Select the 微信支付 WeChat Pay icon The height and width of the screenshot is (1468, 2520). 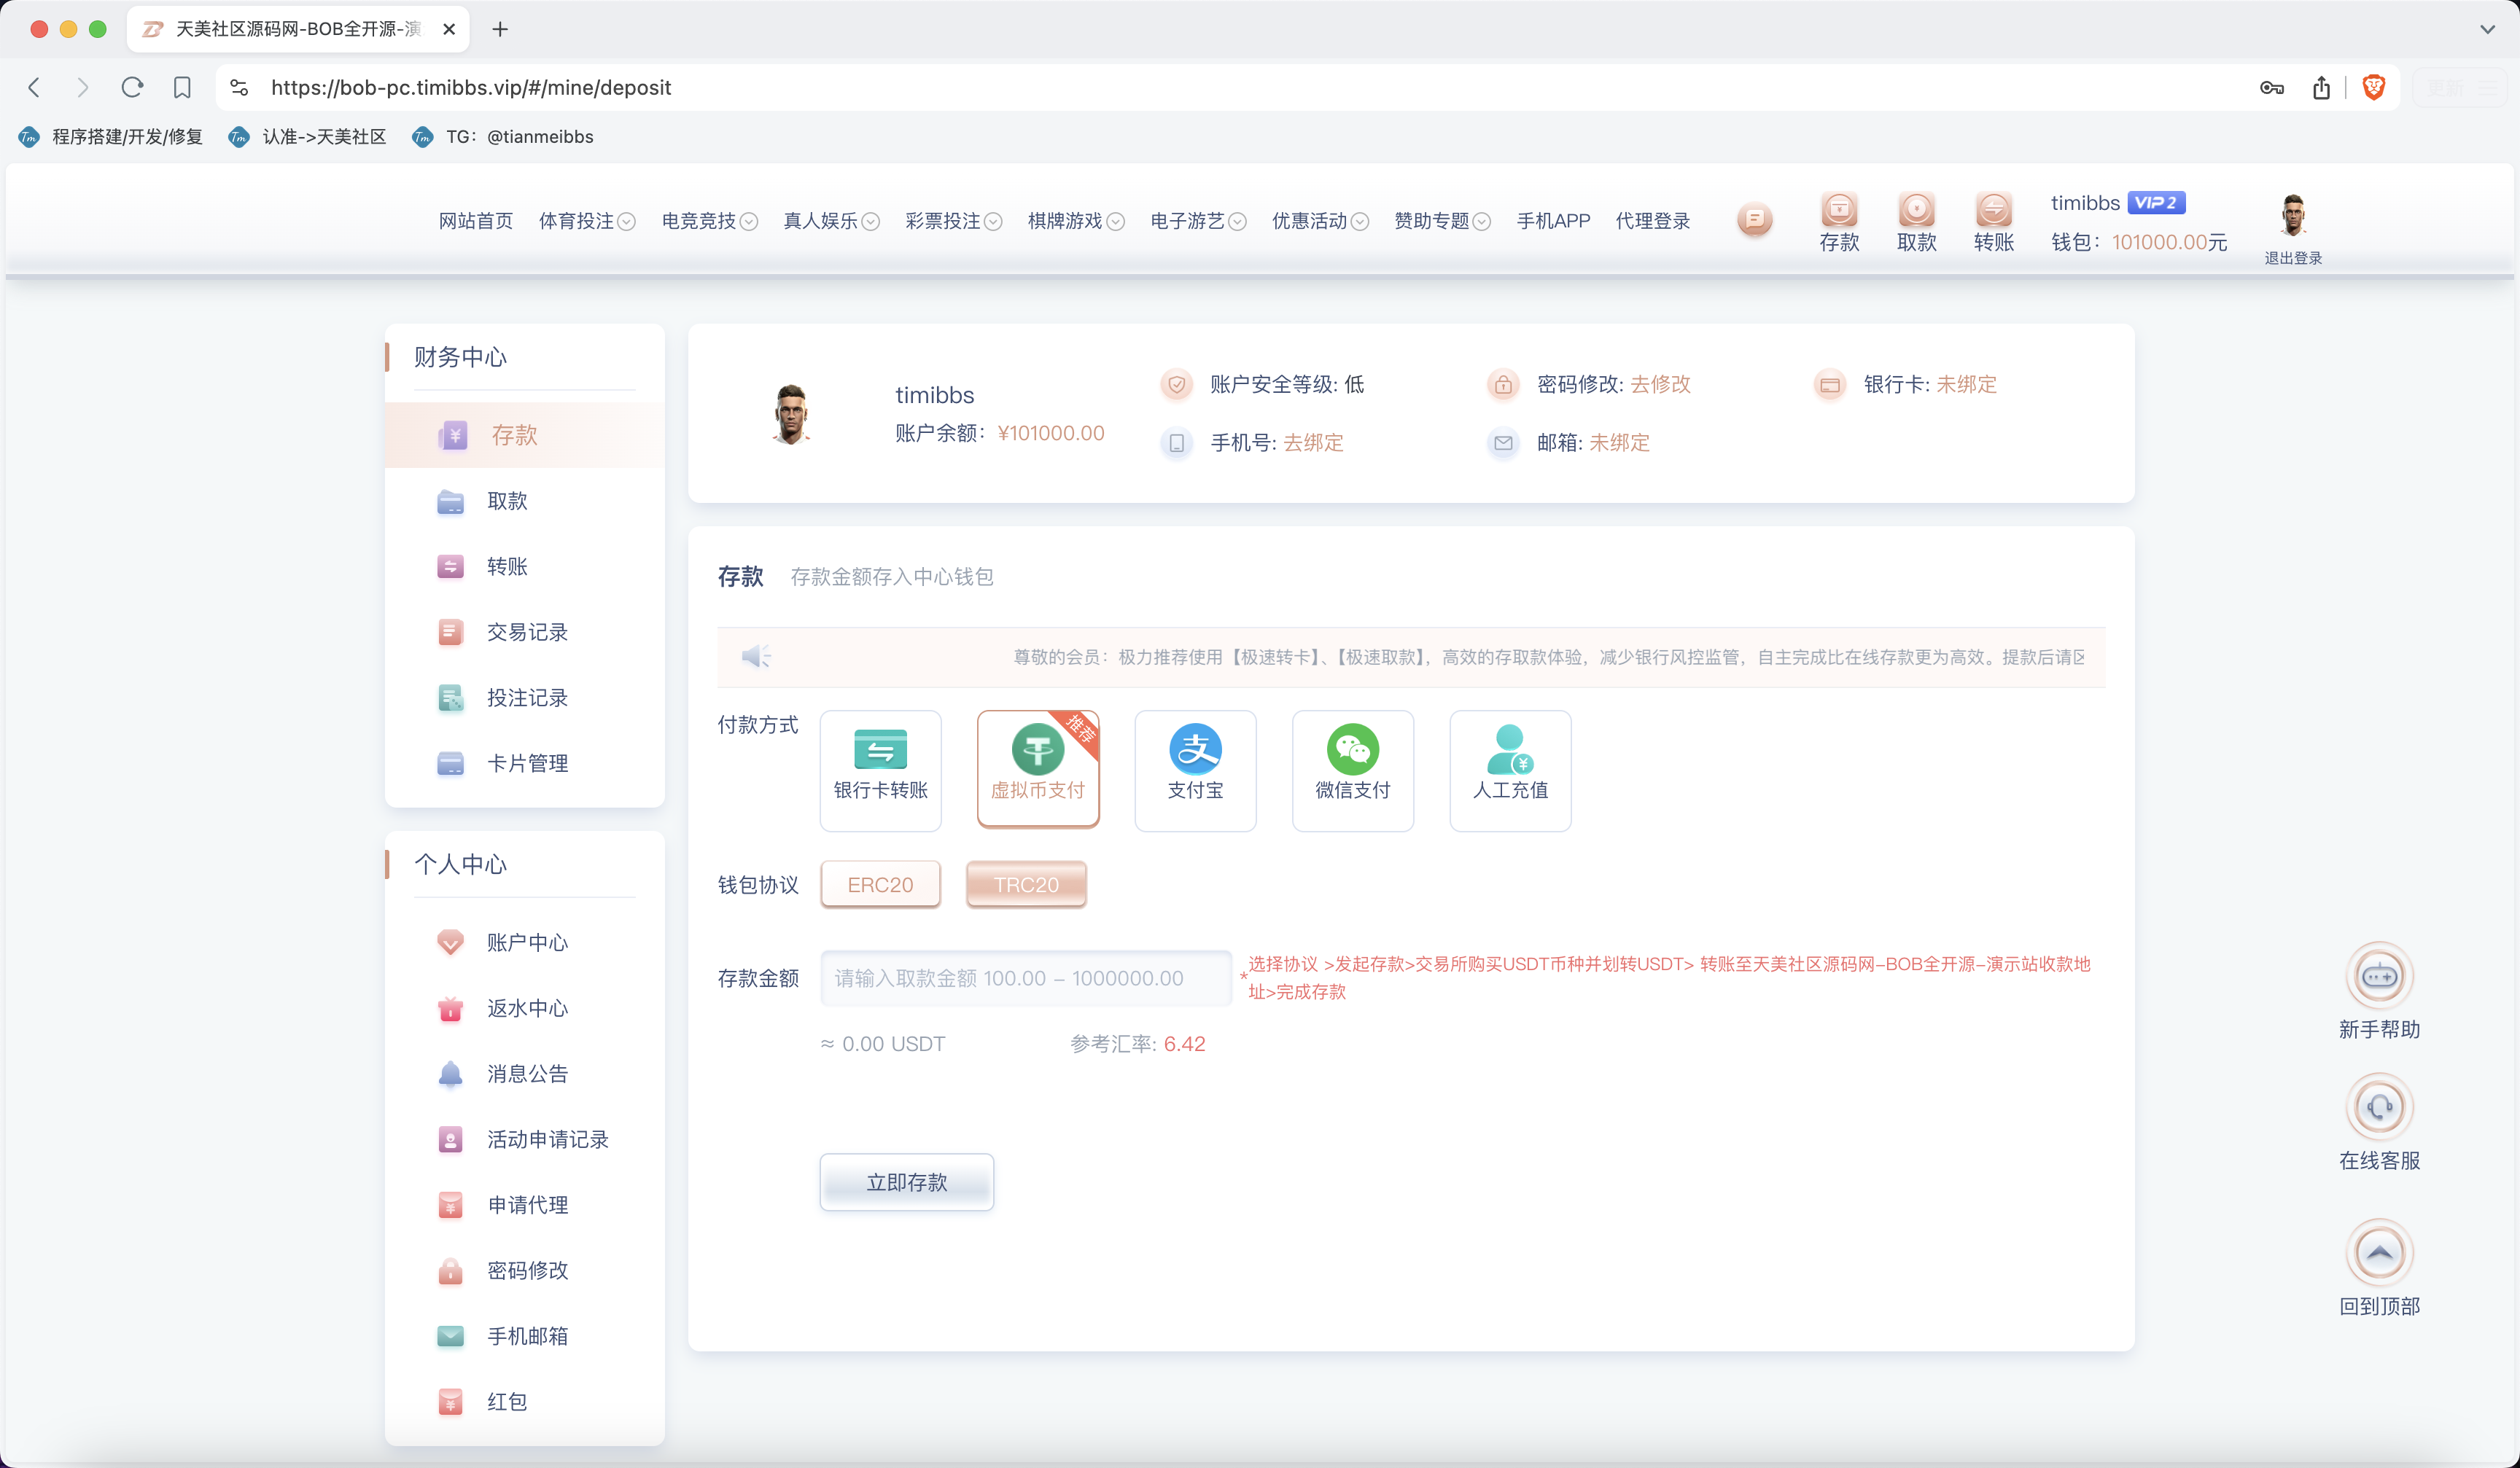[x=1352, y=770]
